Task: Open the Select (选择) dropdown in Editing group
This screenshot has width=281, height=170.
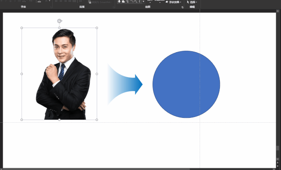Action: coord(192,2)
